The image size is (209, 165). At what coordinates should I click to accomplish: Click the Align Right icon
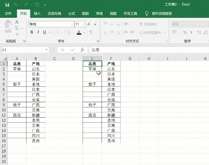(x=118, y=32)
